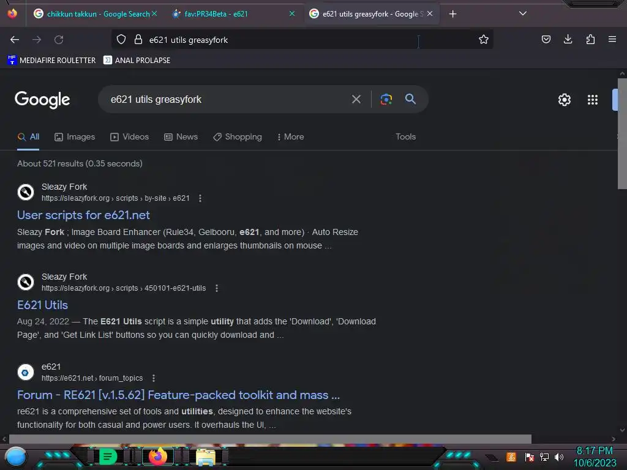Open the tracking protection shield icon
The image size is (627, 470).
[x=121, y=40]
